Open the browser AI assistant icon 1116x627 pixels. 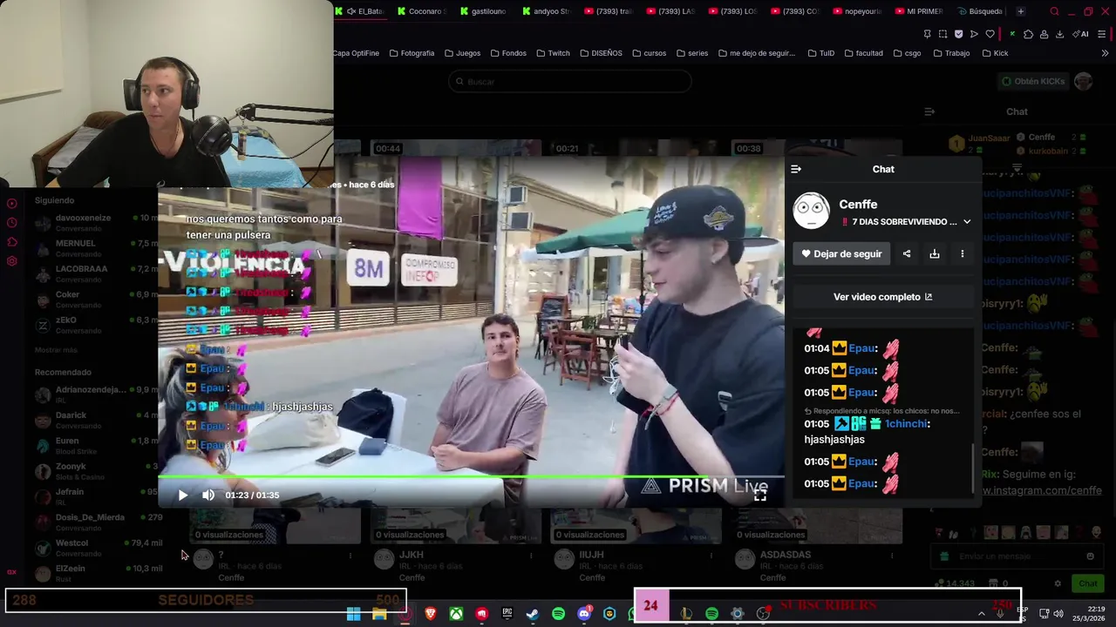(1081, 34)
